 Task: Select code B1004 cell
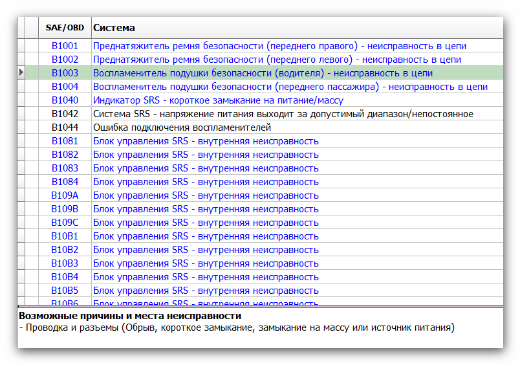[65, 87]
